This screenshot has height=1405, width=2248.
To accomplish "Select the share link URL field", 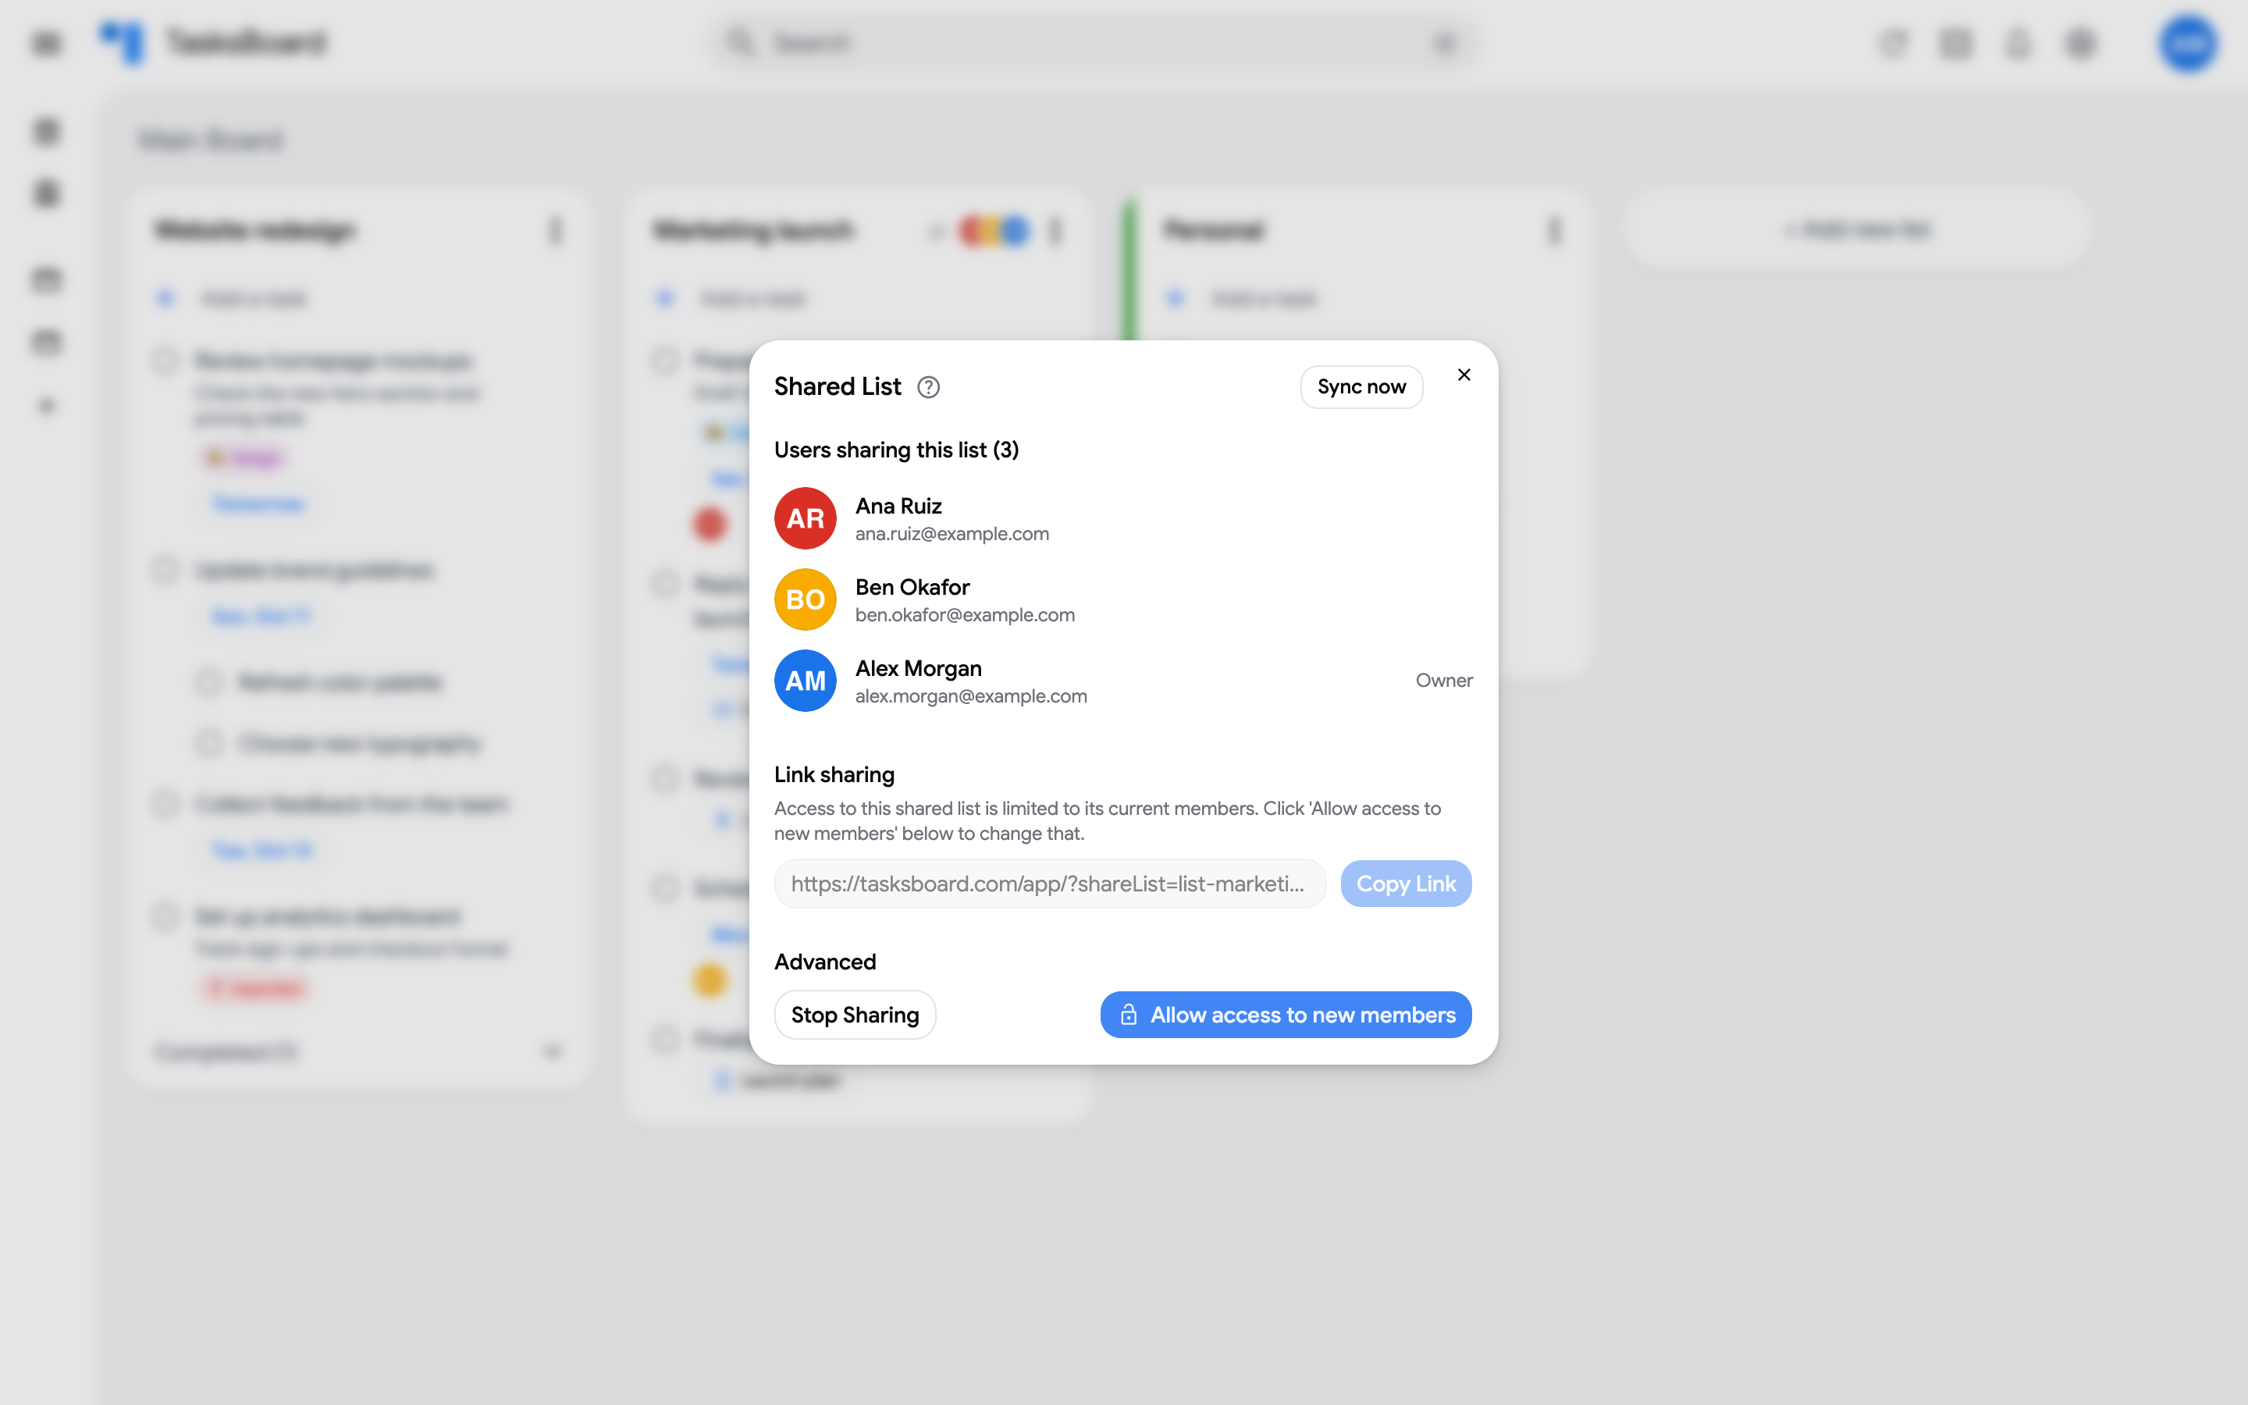I will coord(1050,884).
